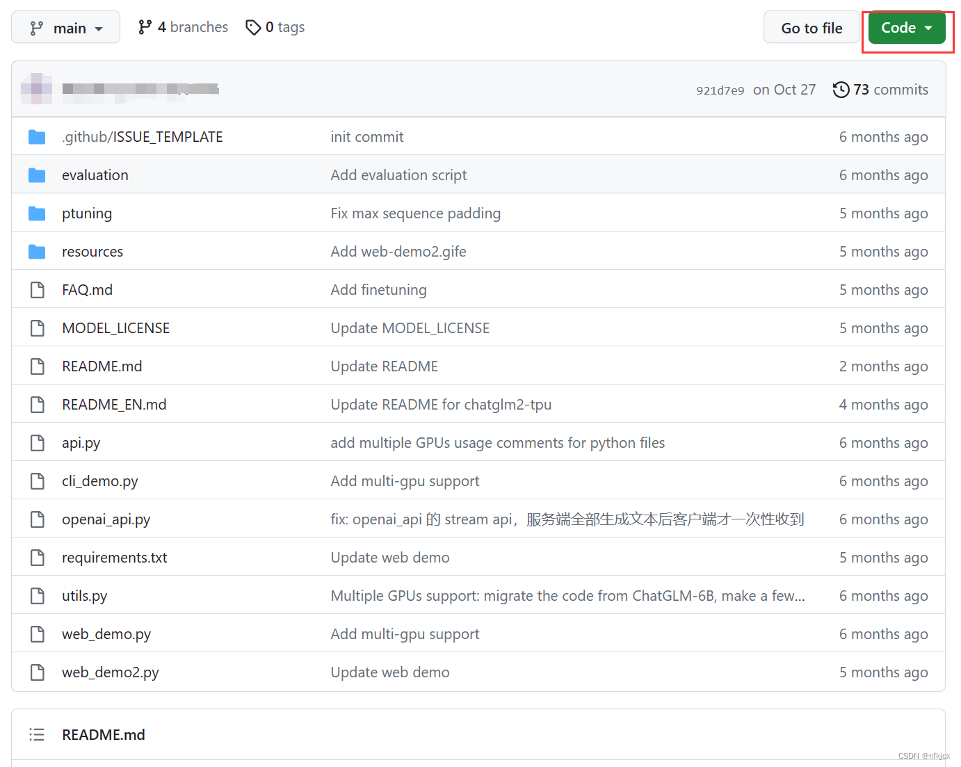Click the README.md heading below file list
961x767 pixels.
[x=104, y=735]
